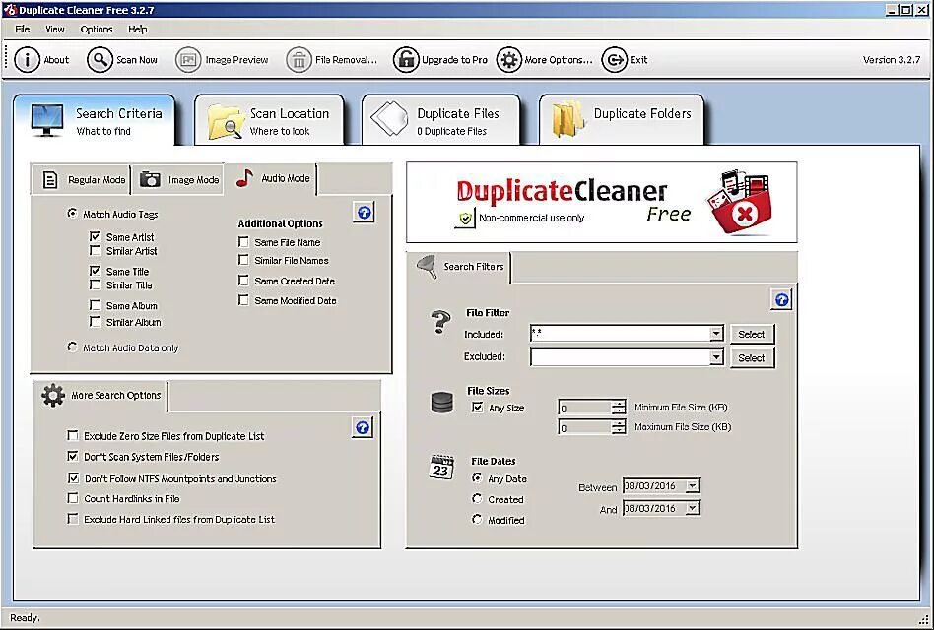Toggle Any Size checkbox
The image size is (934, 630).
pos(477,408)
